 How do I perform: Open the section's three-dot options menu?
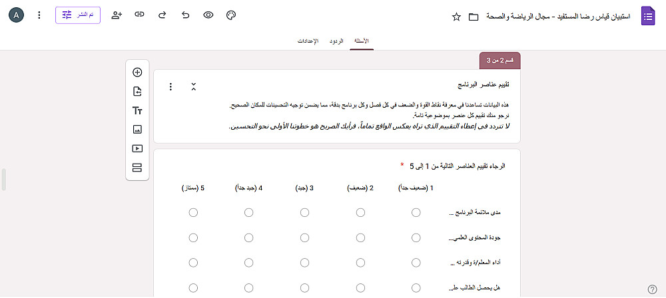pyautogui.click(x=170, y=86)
